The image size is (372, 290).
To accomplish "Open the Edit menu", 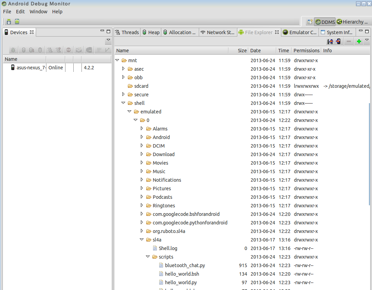I will (20, 11).
